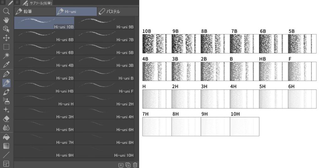Screen dimensions: 321x168
Task: Click the HB stroke sample swatch
Action: point(273,71)
